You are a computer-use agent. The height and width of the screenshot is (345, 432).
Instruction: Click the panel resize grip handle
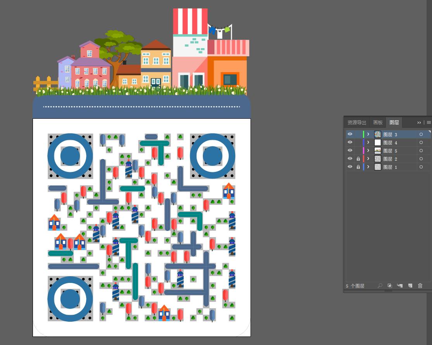tap(388, 291)
